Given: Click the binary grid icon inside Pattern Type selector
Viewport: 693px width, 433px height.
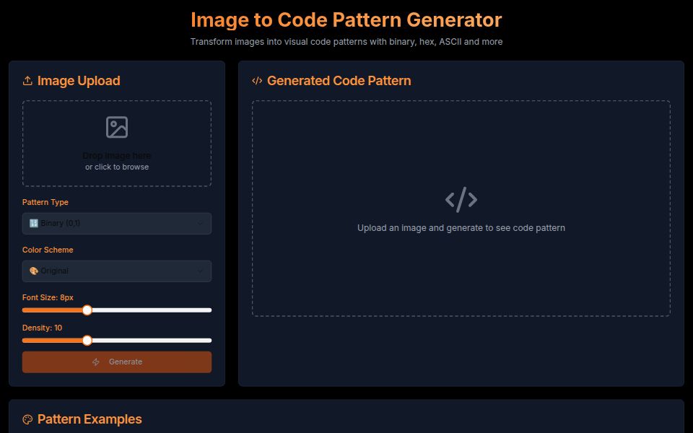Looking at the screenshot, I should pos(33,223).
